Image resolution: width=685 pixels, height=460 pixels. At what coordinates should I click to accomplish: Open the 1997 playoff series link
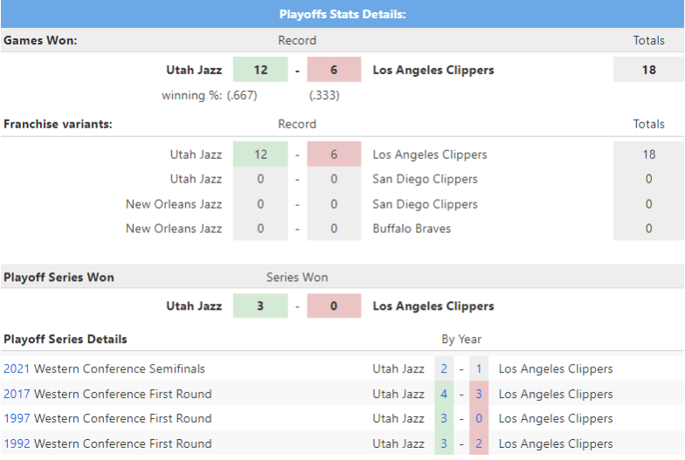(x=17, y=418)
